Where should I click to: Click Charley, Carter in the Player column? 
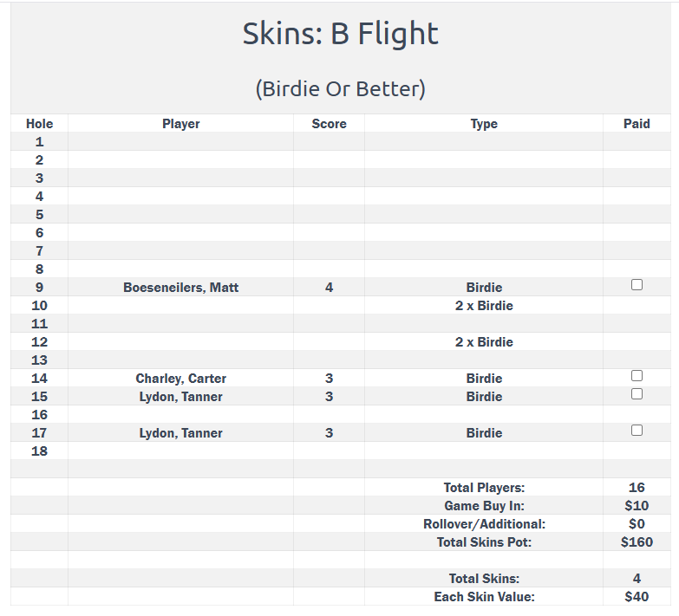(x=180, y=379)
